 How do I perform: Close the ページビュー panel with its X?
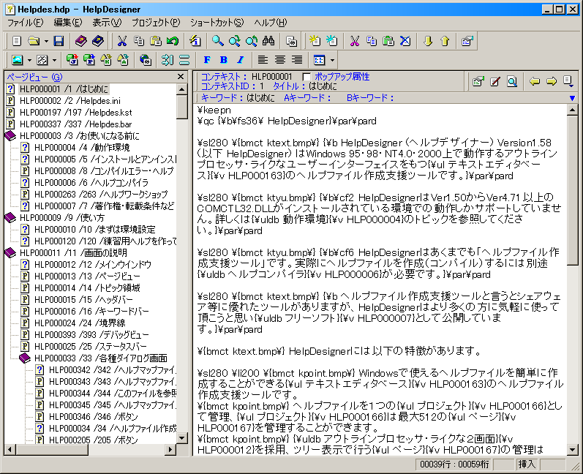pos(181,76)
